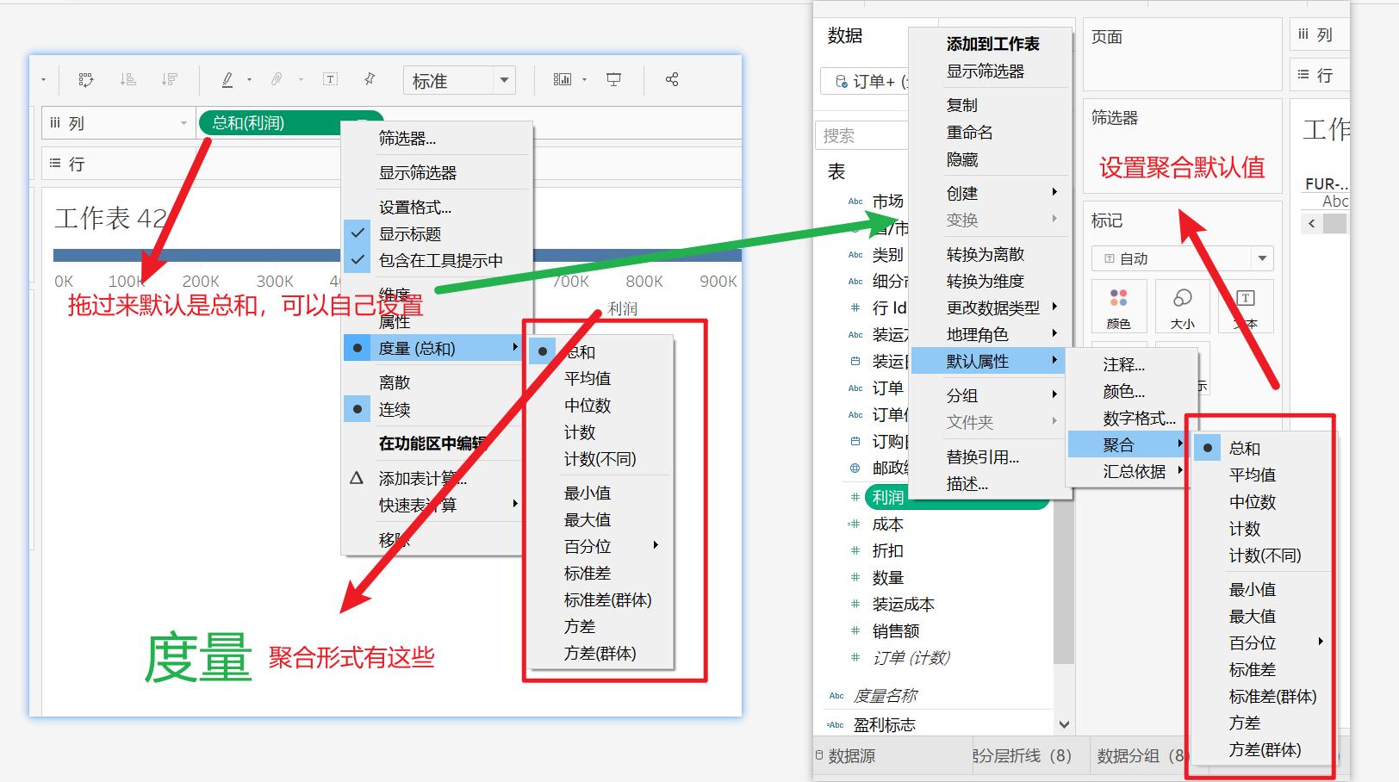The width and height of the screenshot is (1399, 782).
Task: Click the swap rows and columns icon
Action: coord(85,79)
